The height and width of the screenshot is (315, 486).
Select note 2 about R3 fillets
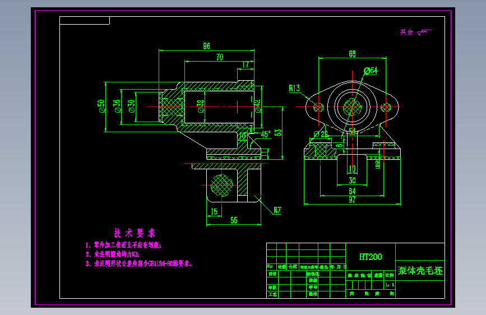click(x=112, y=254)
